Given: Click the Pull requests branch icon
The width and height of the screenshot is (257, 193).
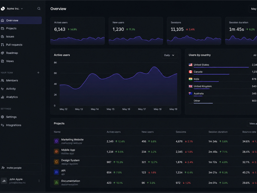Looking at the screenshot, I should tap(3, 45).
